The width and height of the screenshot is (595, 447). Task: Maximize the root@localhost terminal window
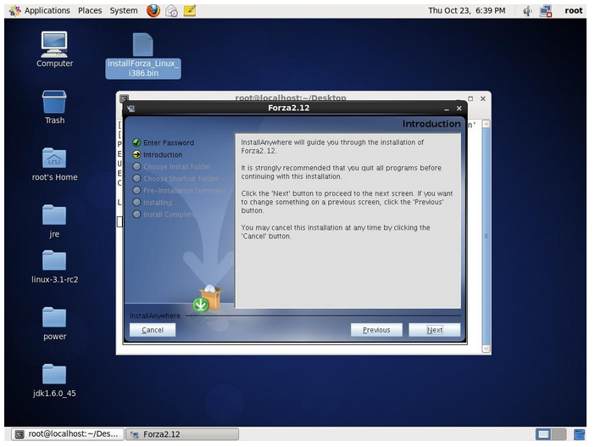(x=470, y=98)
